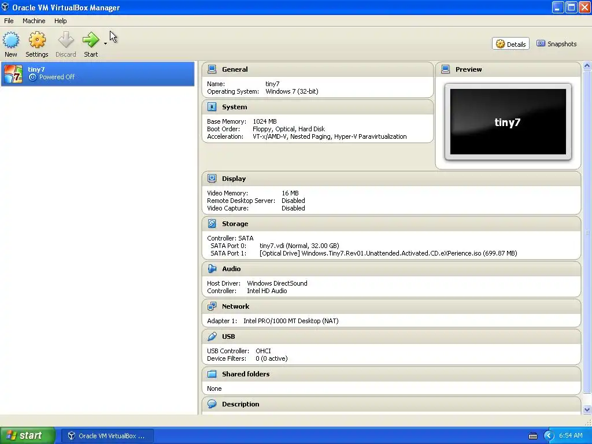Click 'Floppy, Optical, Hard Disk' boot order
This screenshot has width=592, height=444.
[x=288, y=129]
